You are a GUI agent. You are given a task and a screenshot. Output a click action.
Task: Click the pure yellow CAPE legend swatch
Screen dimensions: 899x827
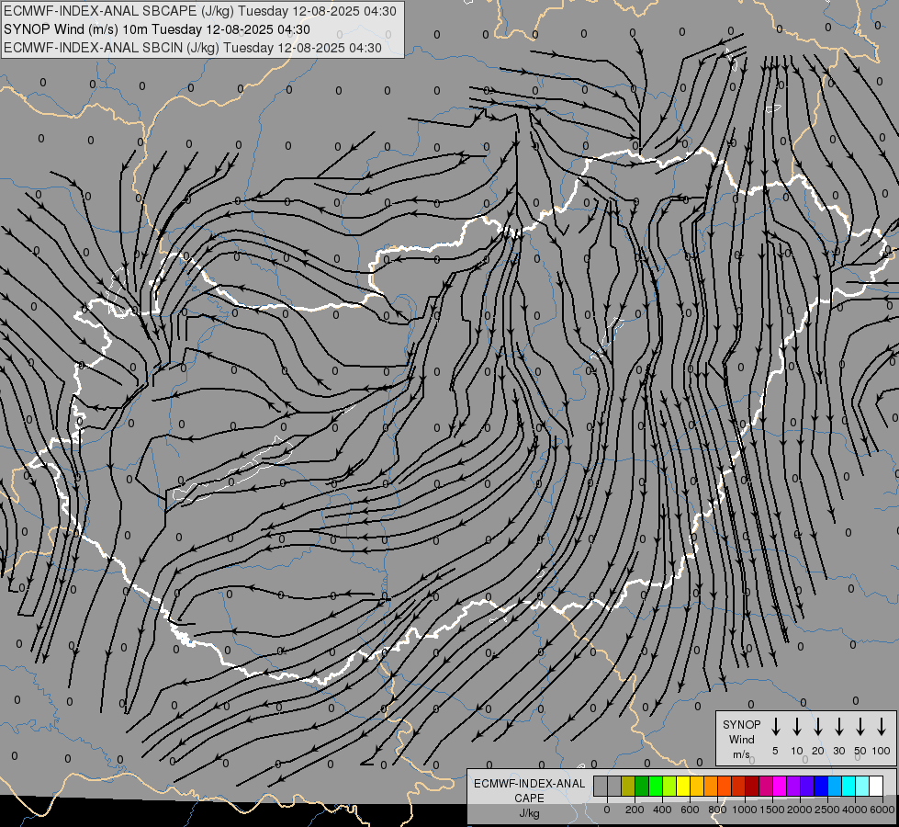(683, 786)
